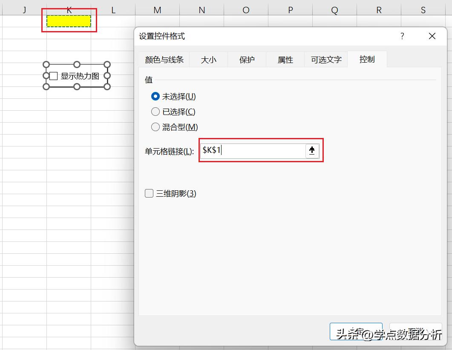This screenshot has height=350, width=452.
Task: Select the 保护 tab
Action: (x=247, y=60)
